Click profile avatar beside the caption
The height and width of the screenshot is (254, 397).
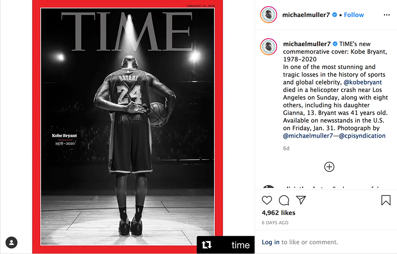(269, 46)
